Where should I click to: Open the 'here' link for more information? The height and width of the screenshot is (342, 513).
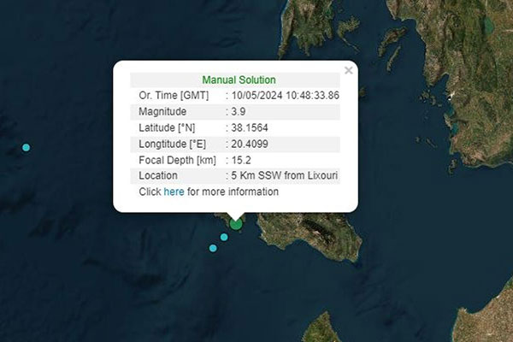click(174, 192)
